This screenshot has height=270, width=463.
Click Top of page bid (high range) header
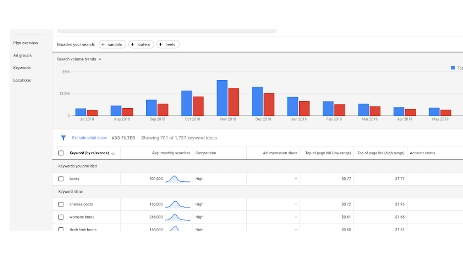point(381,153)
